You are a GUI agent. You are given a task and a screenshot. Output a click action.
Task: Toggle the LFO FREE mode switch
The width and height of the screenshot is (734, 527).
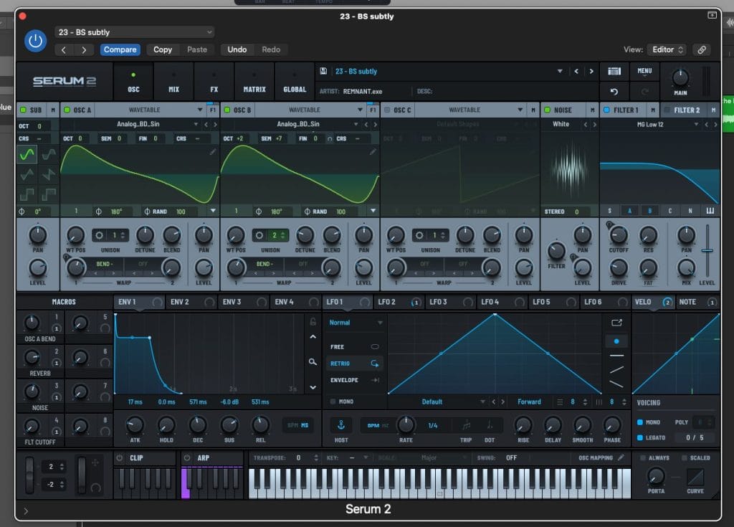point(375,346)
